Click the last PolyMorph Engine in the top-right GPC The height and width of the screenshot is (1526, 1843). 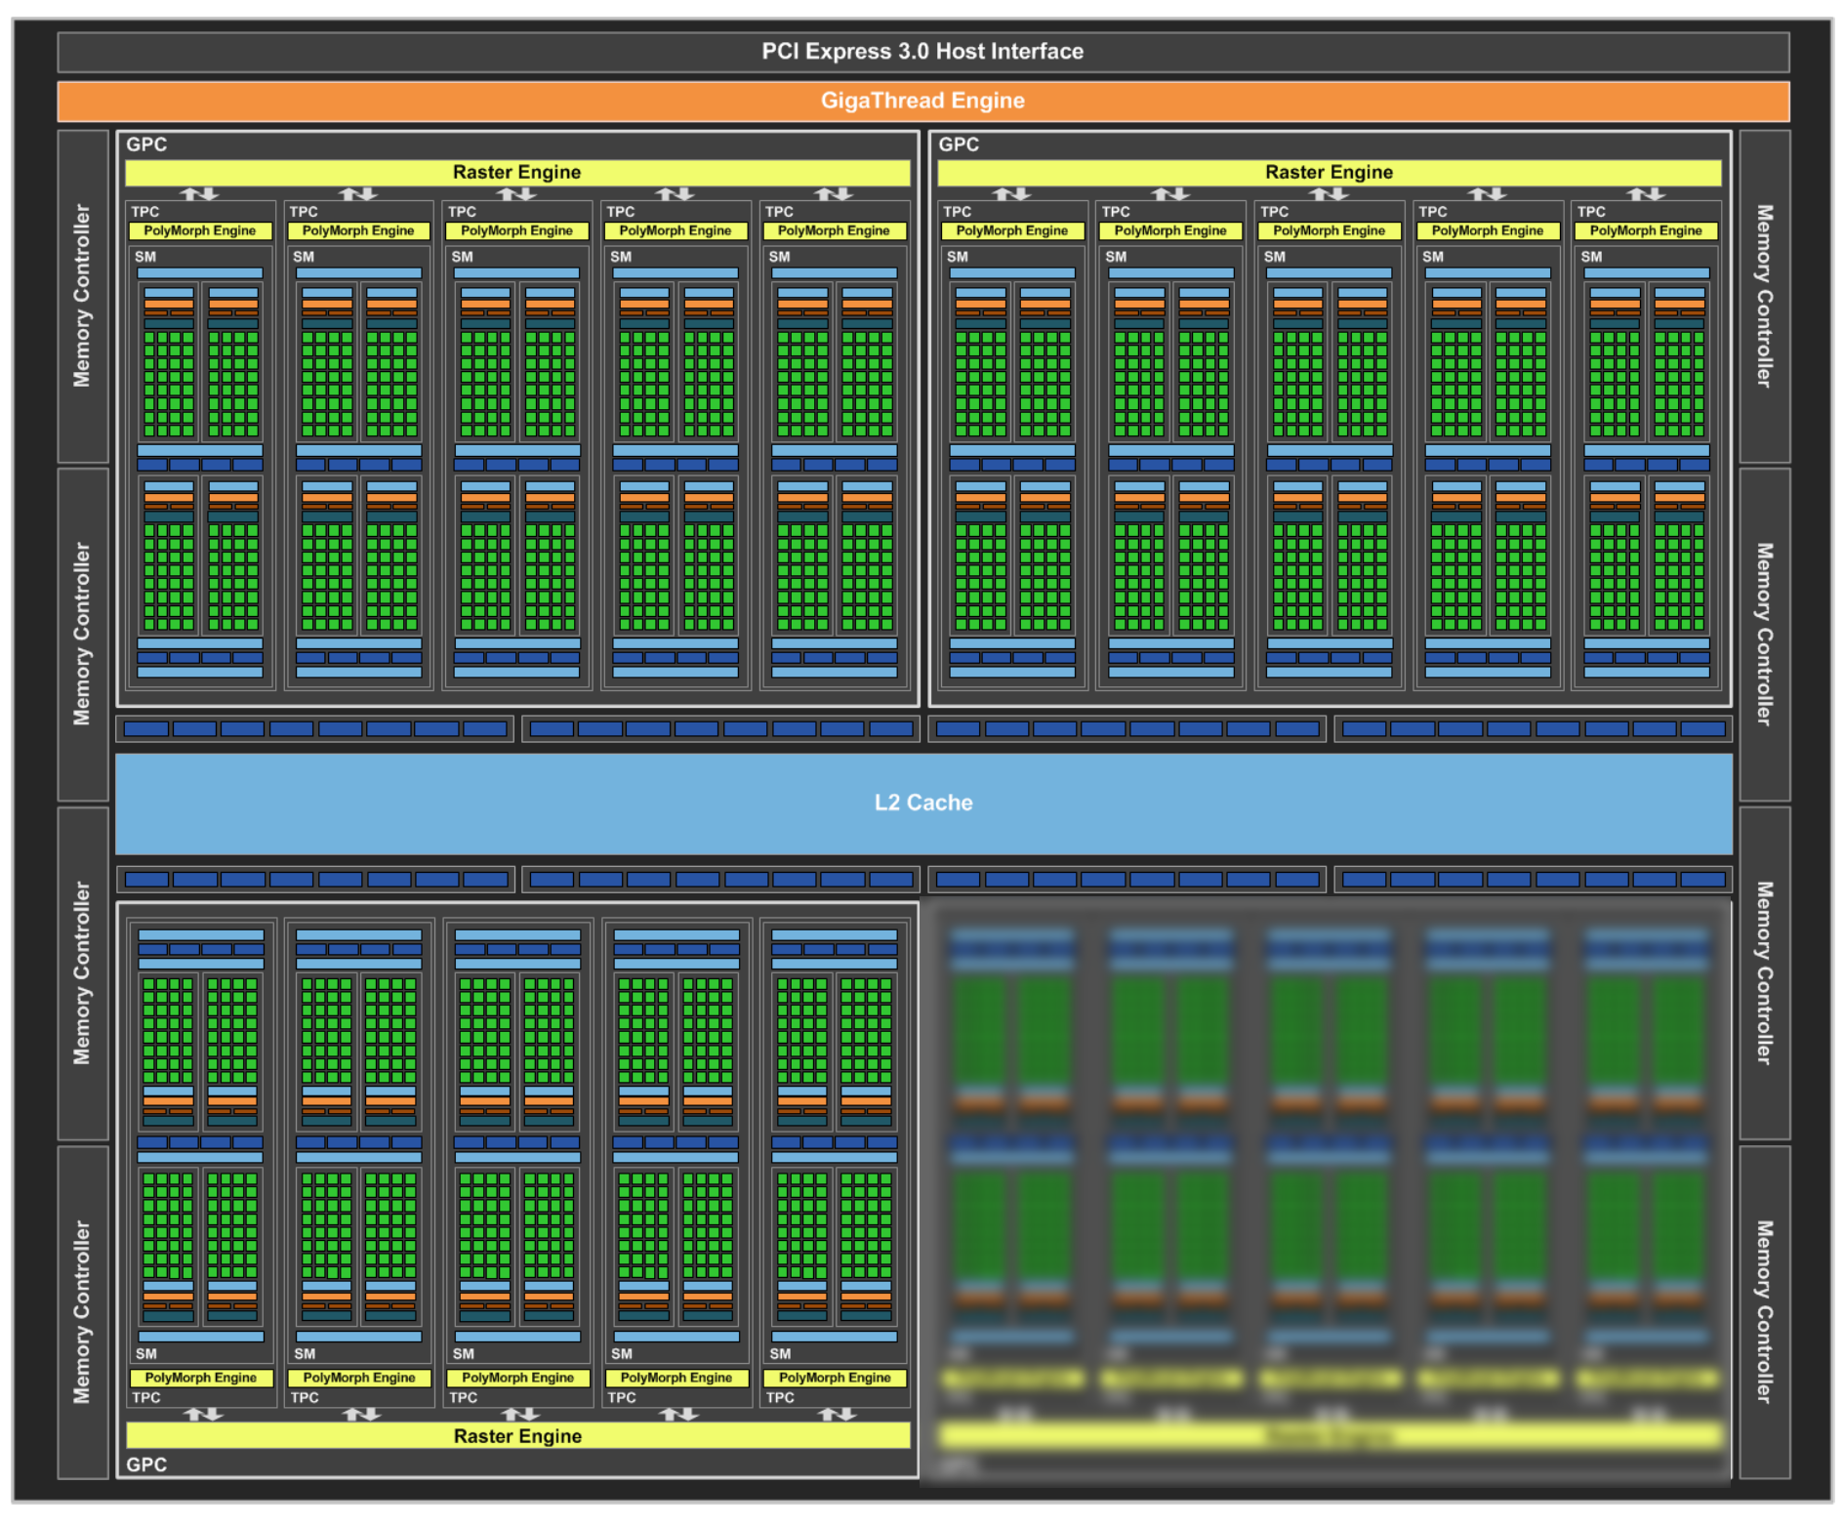coord(1645,231)
